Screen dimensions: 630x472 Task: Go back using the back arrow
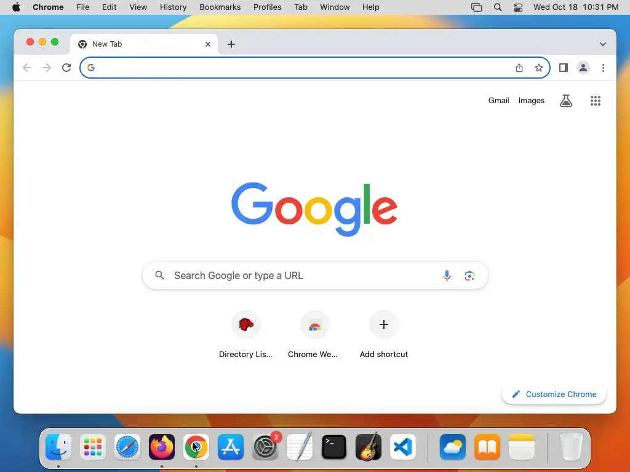(x=27, y=68)
